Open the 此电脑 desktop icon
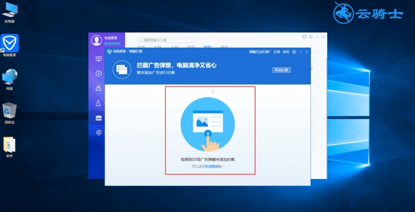This screenshot has height=212, width=415. click(x=9, y=12)
